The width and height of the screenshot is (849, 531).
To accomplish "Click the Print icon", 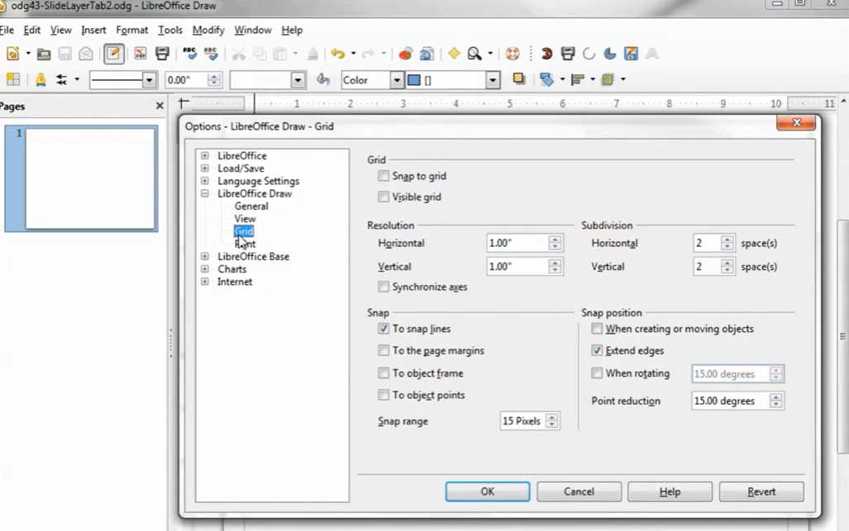I will pyautogui.click(x=162, y=54).
